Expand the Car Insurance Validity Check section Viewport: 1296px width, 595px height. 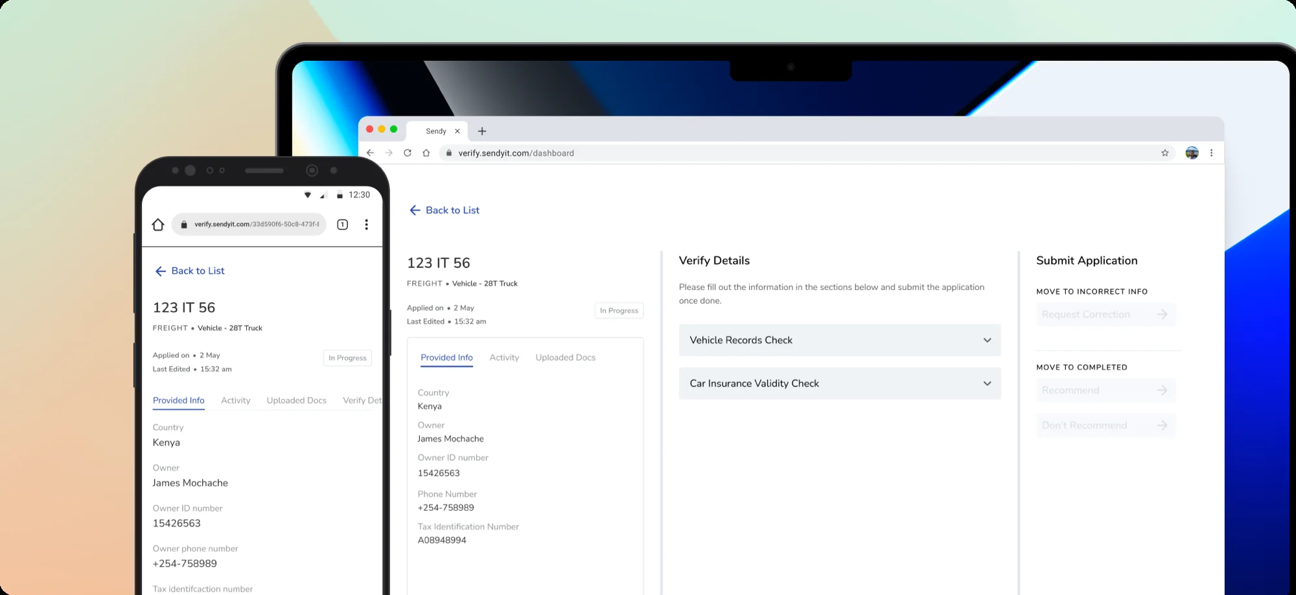click(840, 383)
